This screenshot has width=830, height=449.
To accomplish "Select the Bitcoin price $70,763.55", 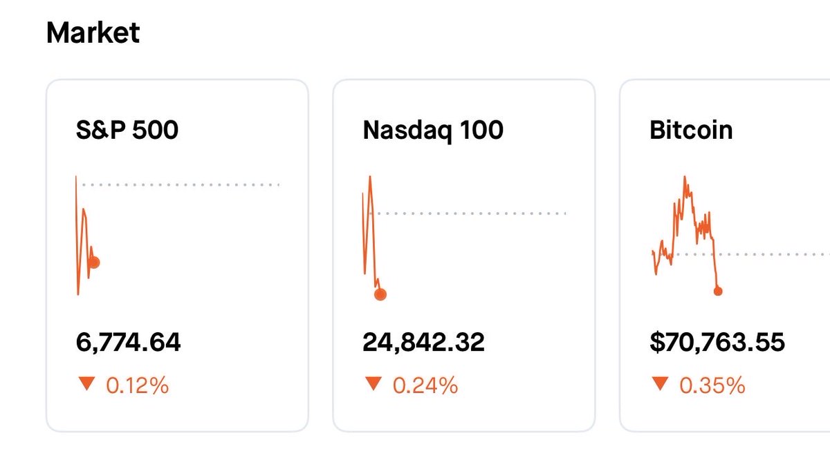I will click(717, 342).
